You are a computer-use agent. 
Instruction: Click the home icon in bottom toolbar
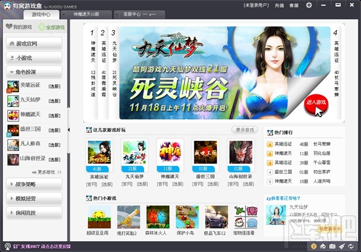point(322,246)
